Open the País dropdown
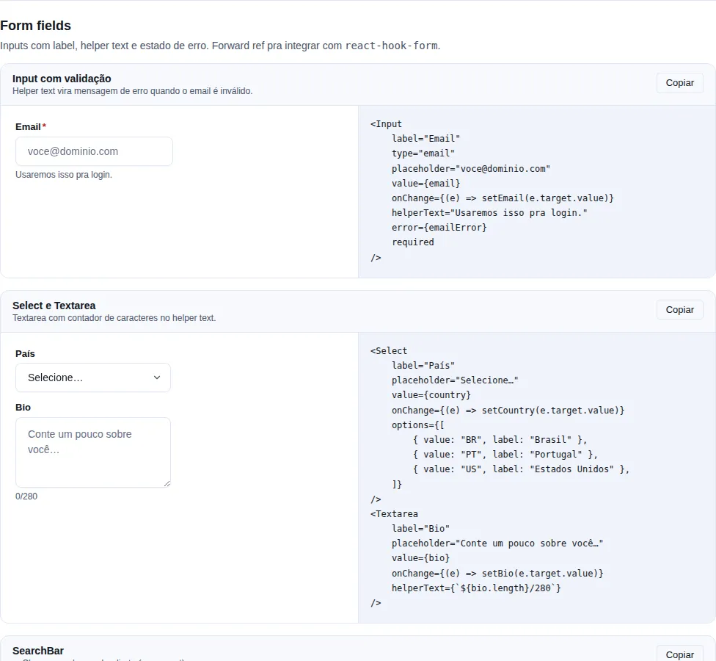 [93, 378]
